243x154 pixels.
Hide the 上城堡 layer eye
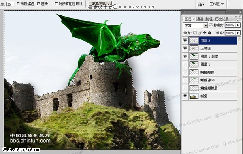click(x=185, y=48)
